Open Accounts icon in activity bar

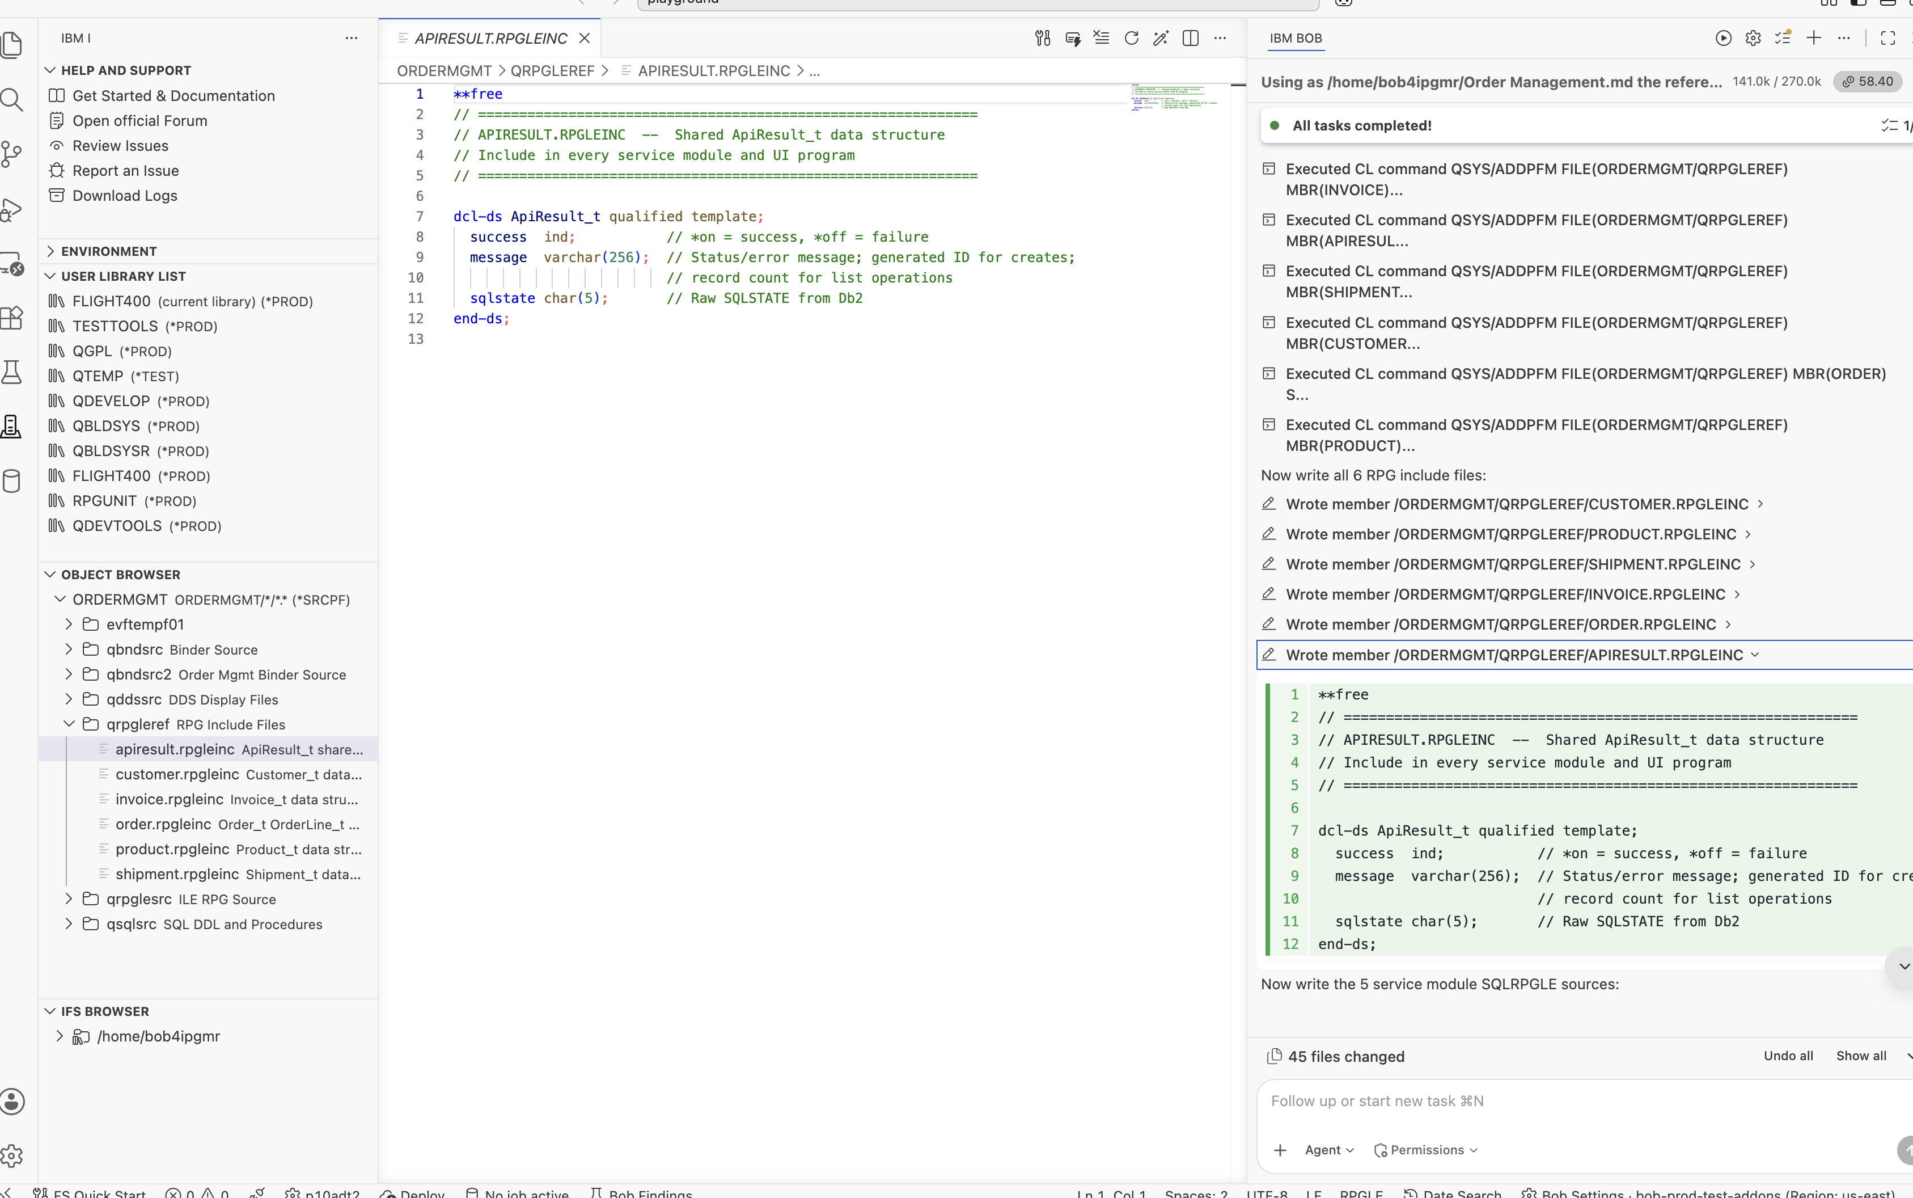(x=11, y=1102)
